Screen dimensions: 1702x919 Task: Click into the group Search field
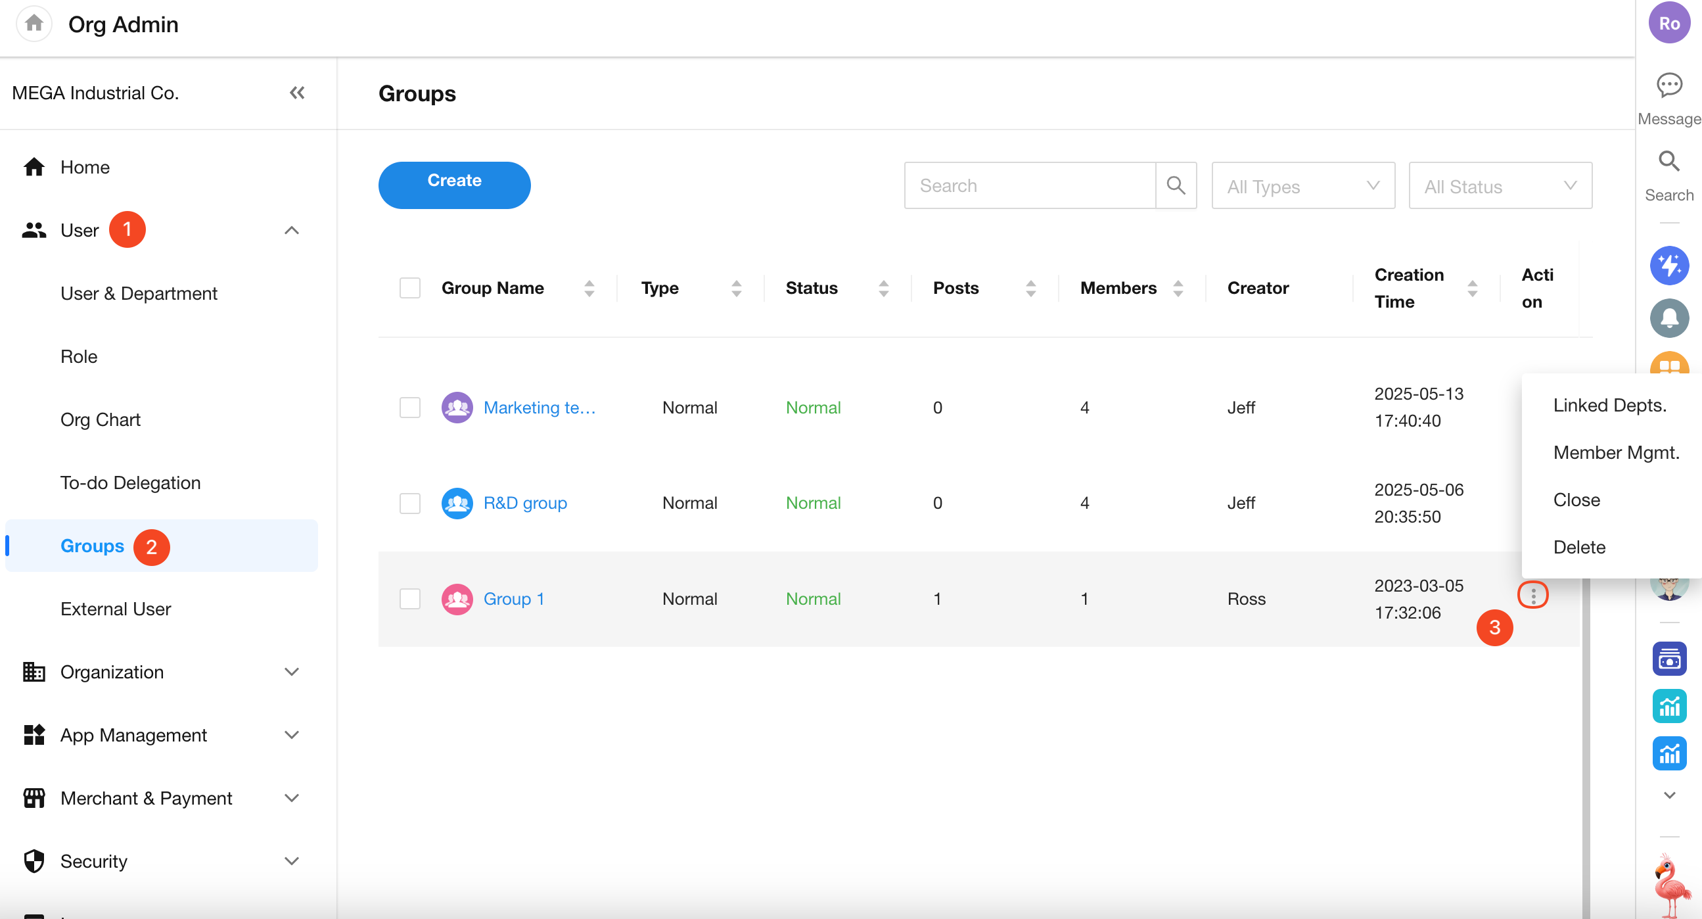point(1028,186)
